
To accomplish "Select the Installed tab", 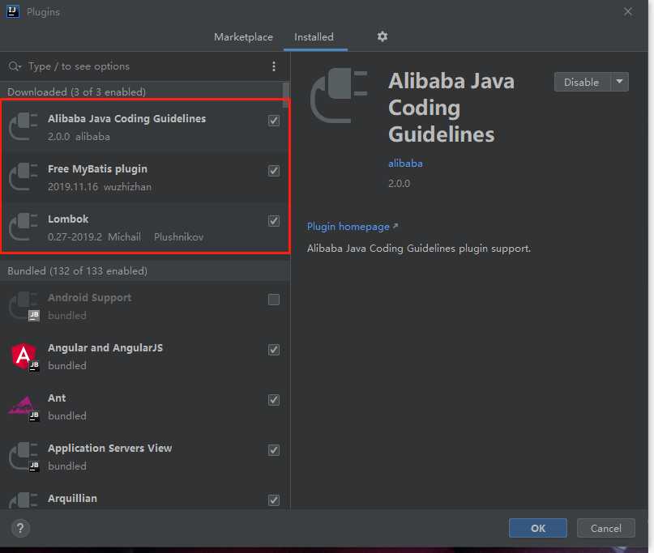I will point(314,37).
